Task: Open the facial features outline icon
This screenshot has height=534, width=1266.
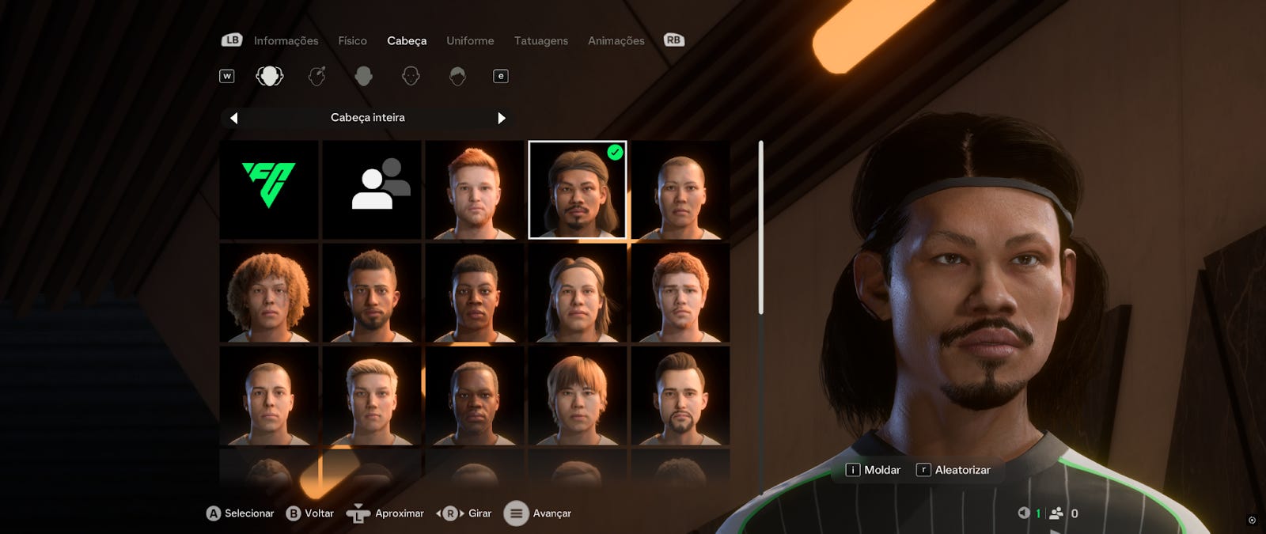Action: pyautogui.click(x=411, y=76)
